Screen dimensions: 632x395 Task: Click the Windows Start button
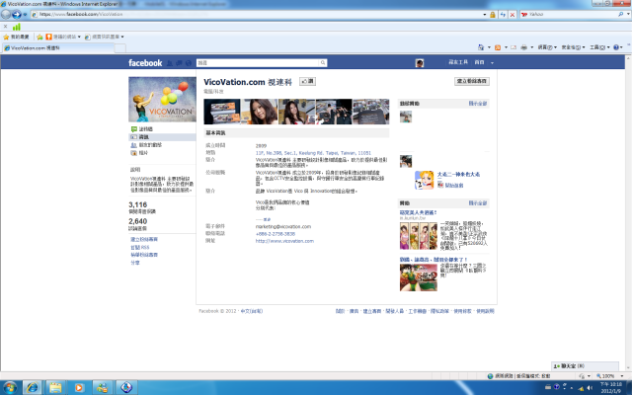coord(10,388)
